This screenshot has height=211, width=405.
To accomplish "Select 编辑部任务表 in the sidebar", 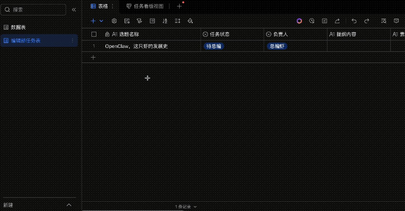I will [26, 41].
